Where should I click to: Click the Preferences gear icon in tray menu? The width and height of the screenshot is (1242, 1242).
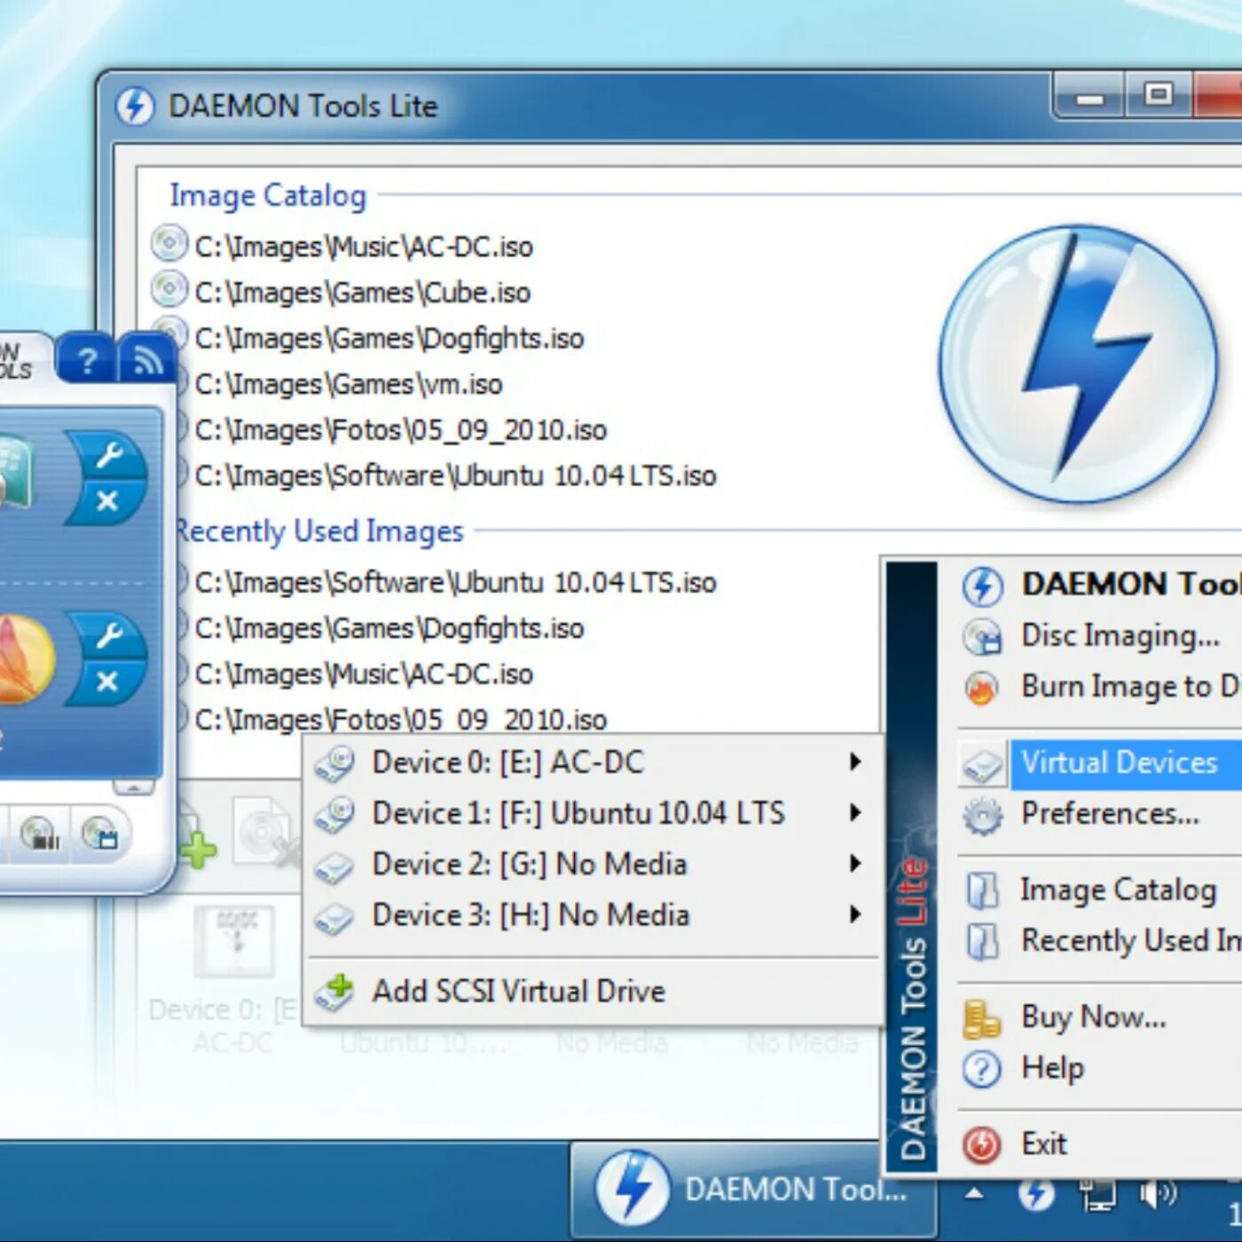pos(982,815)
